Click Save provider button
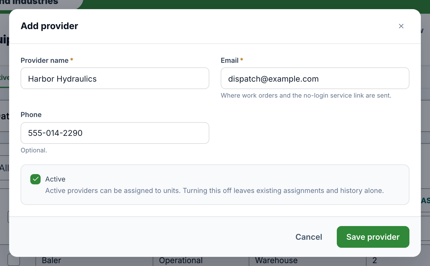The height and width of the screenshot is (266, 430). [373, 237]
